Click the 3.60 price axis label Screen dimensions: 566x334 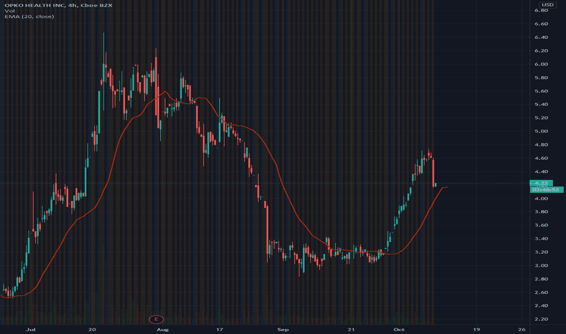point(541,225)
